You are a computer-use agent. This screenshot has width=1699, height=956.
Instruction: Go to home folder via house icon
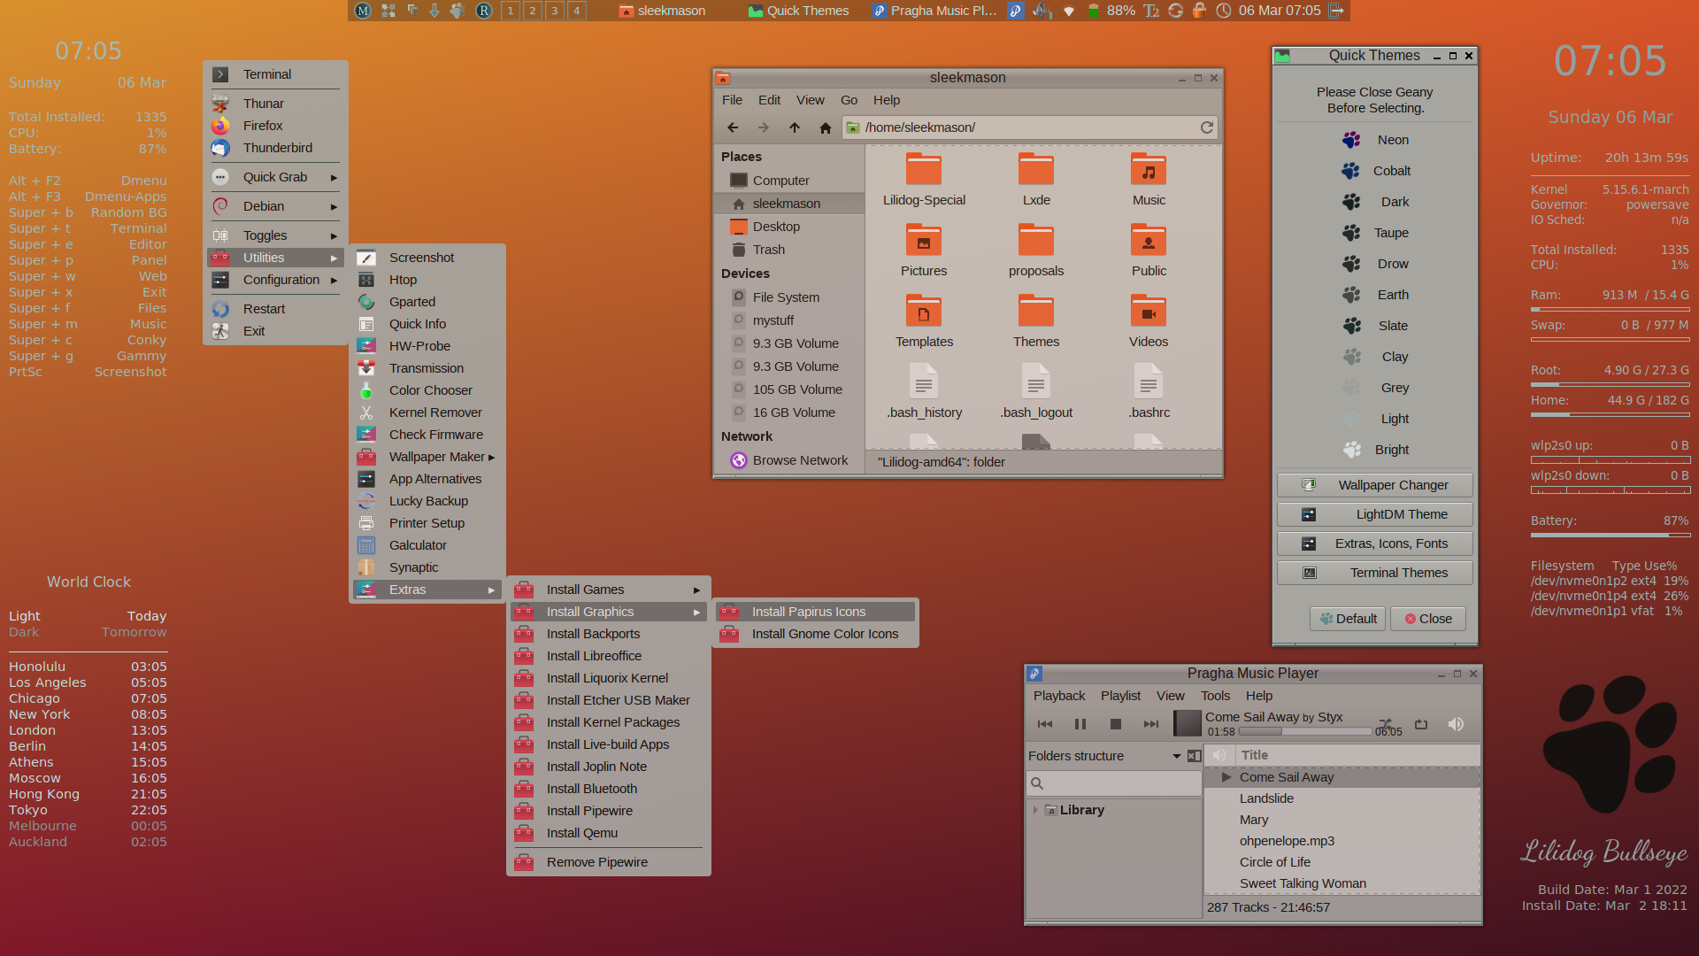pyautogui.click(x=825, y=127)
